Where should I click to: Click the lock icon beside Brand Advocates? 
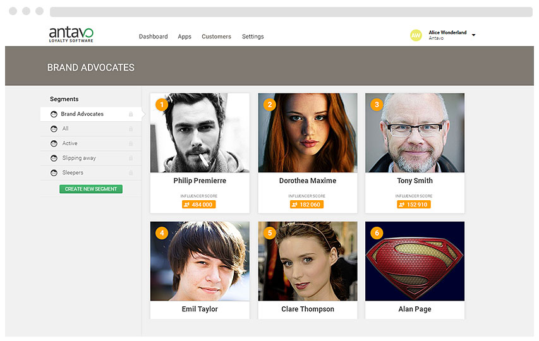(131, 114)
